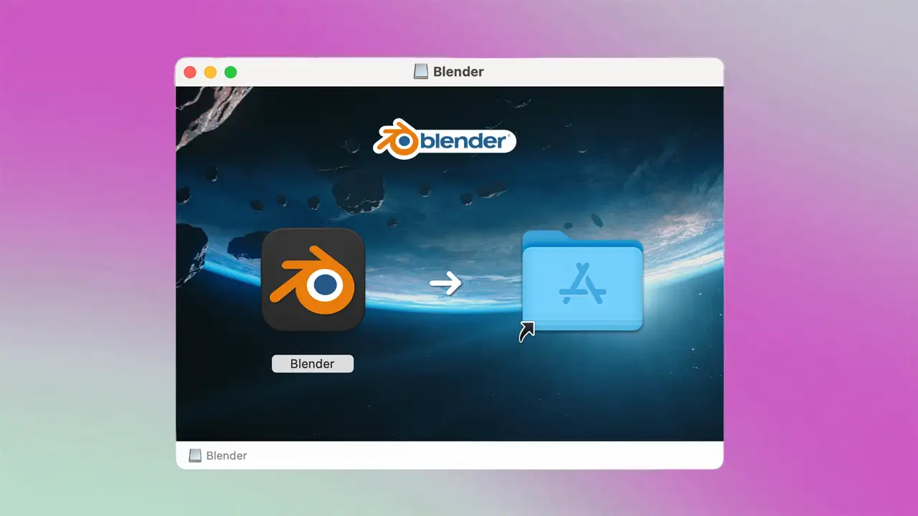
Task: Click empty space in the title bar
Action: (610, 72)
